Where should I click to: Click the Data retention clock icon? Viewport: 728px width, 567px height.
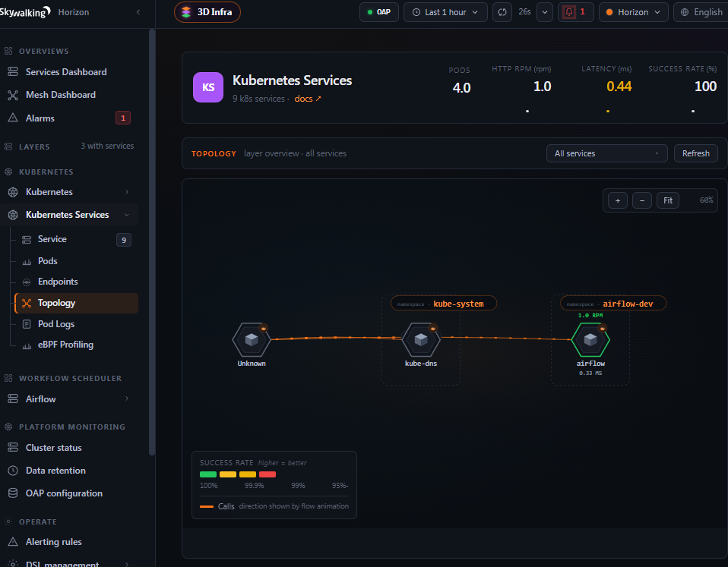13,471
